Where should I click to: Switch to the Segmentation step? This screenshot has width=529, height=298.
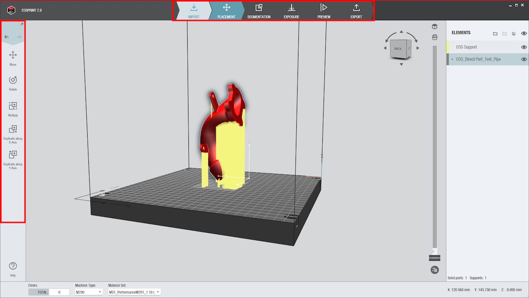point(259,11)
